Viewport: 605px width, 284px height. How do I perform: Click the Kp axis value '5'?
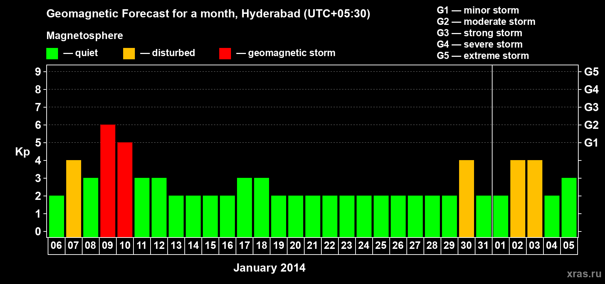tap(38, 143)
